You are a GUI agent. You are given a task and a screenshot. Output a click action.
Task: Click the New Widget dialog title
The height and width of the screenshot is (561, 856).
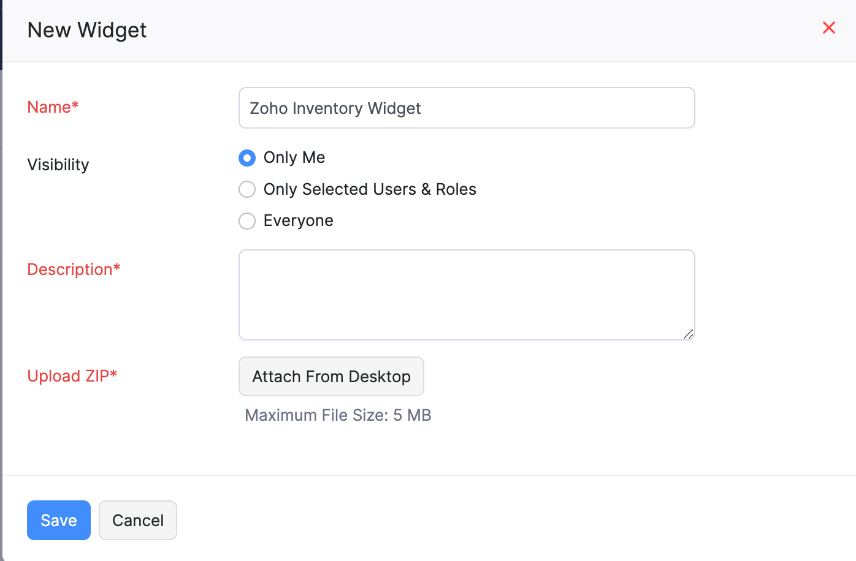[87, 30]
